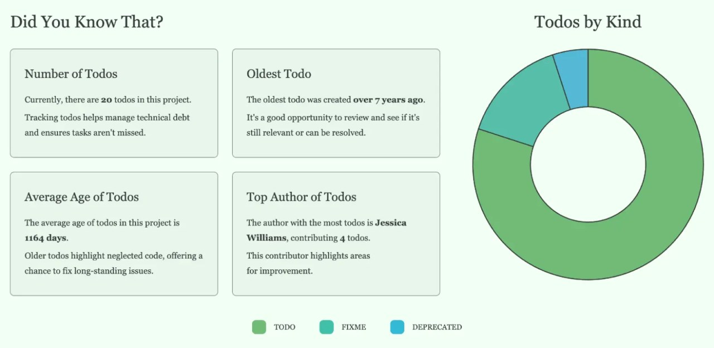Toggle the FIXME legend label
Screen dimensions: 714x348
[x=354, y=327]
